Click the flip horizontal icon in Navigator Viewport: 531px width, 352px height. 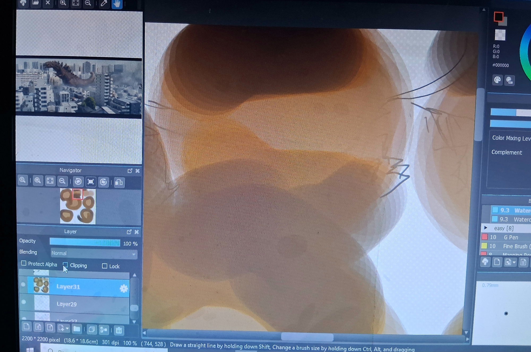tap(119, 182)
